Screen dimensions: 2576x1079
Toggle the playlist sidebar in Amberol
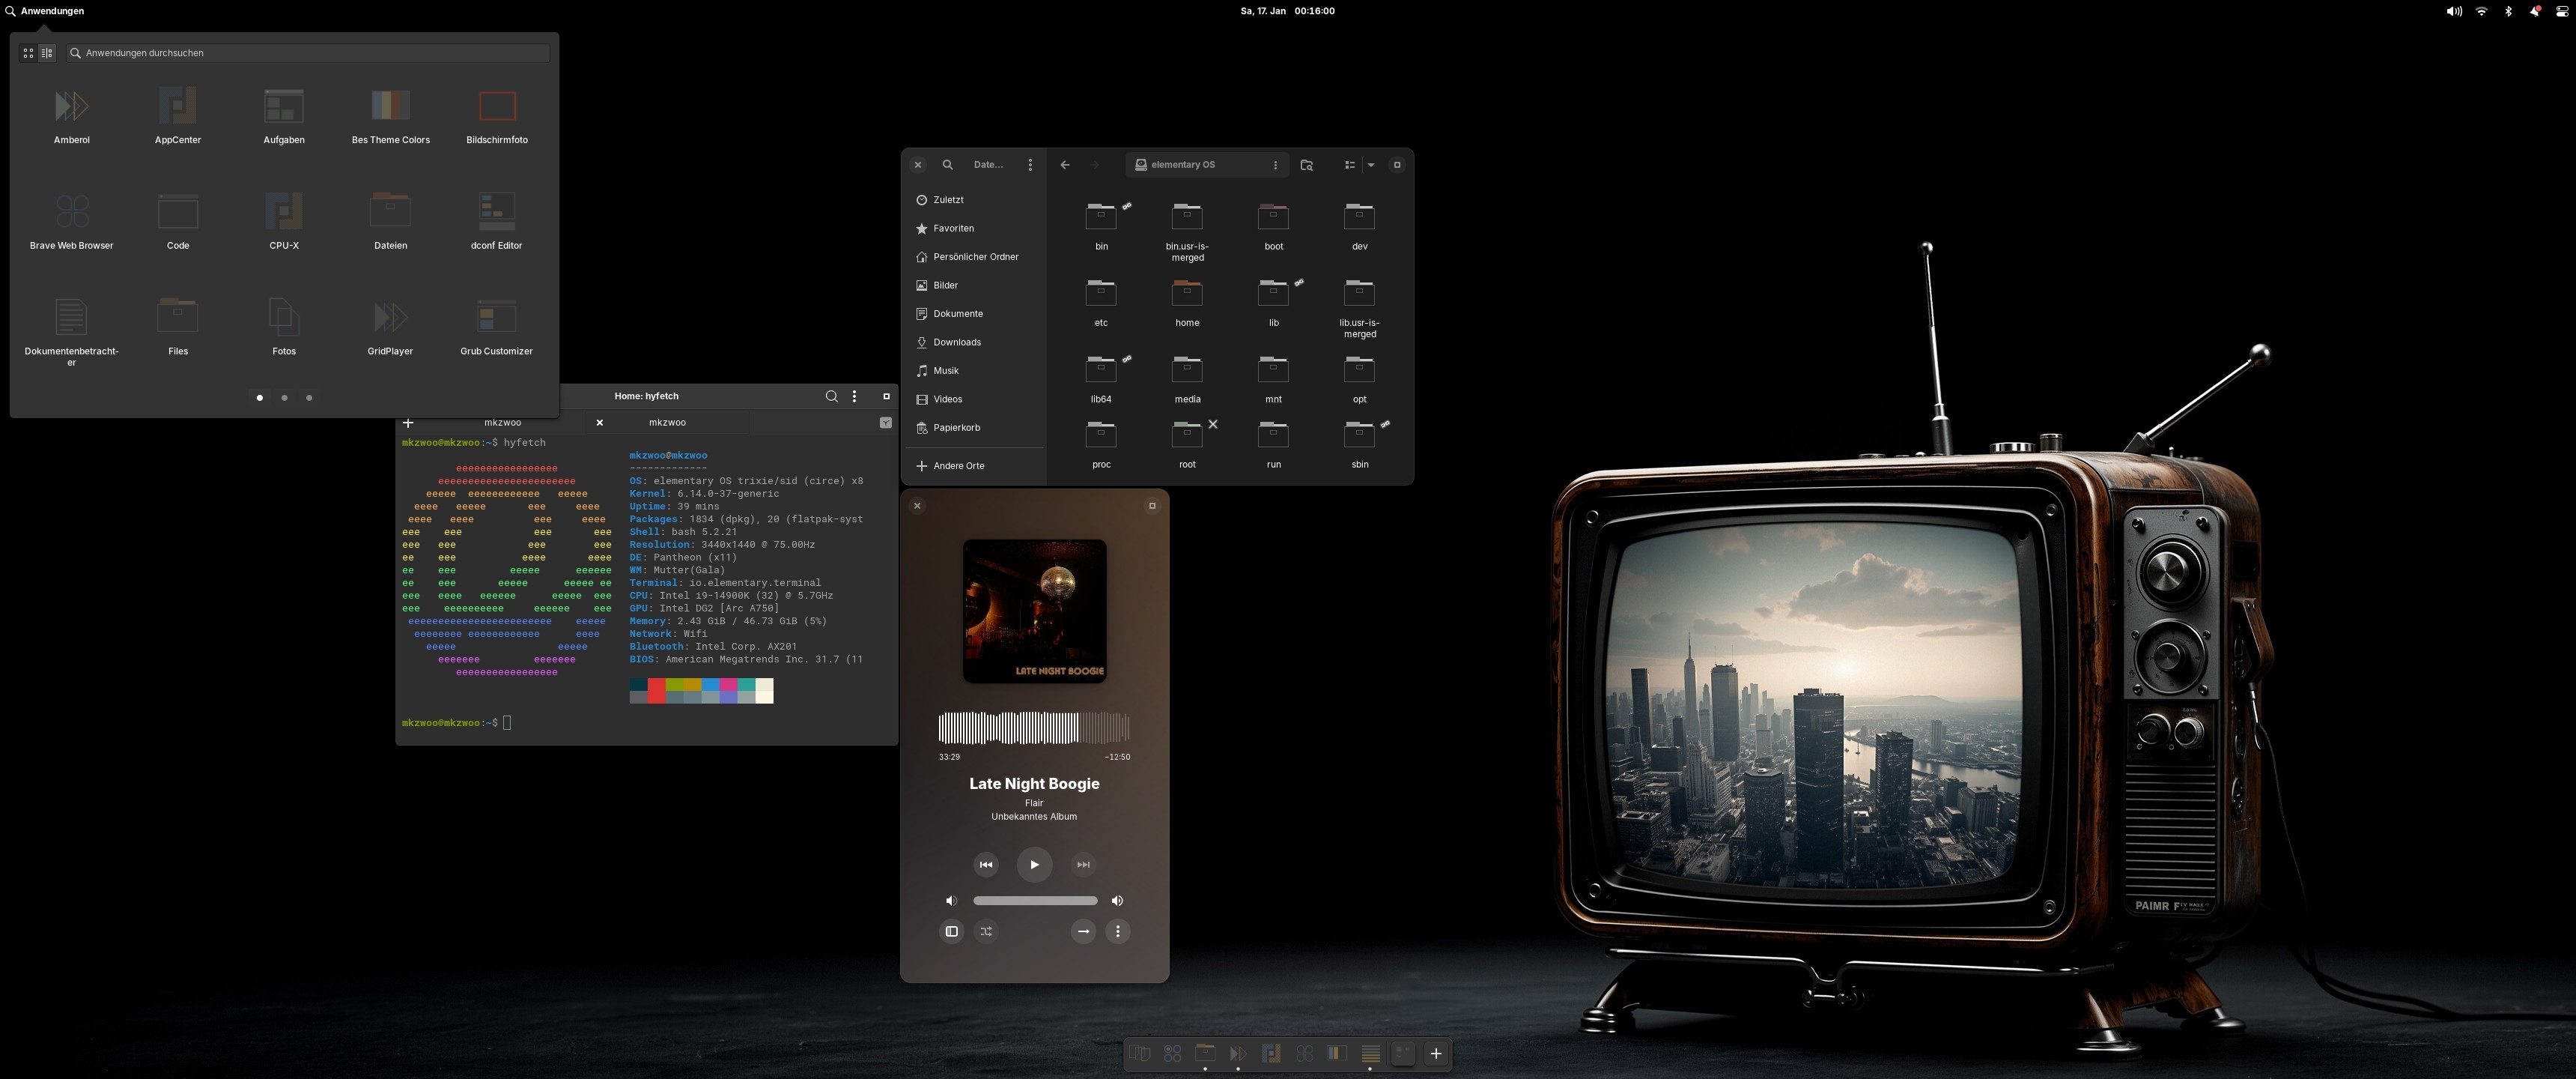coord(951,932)
